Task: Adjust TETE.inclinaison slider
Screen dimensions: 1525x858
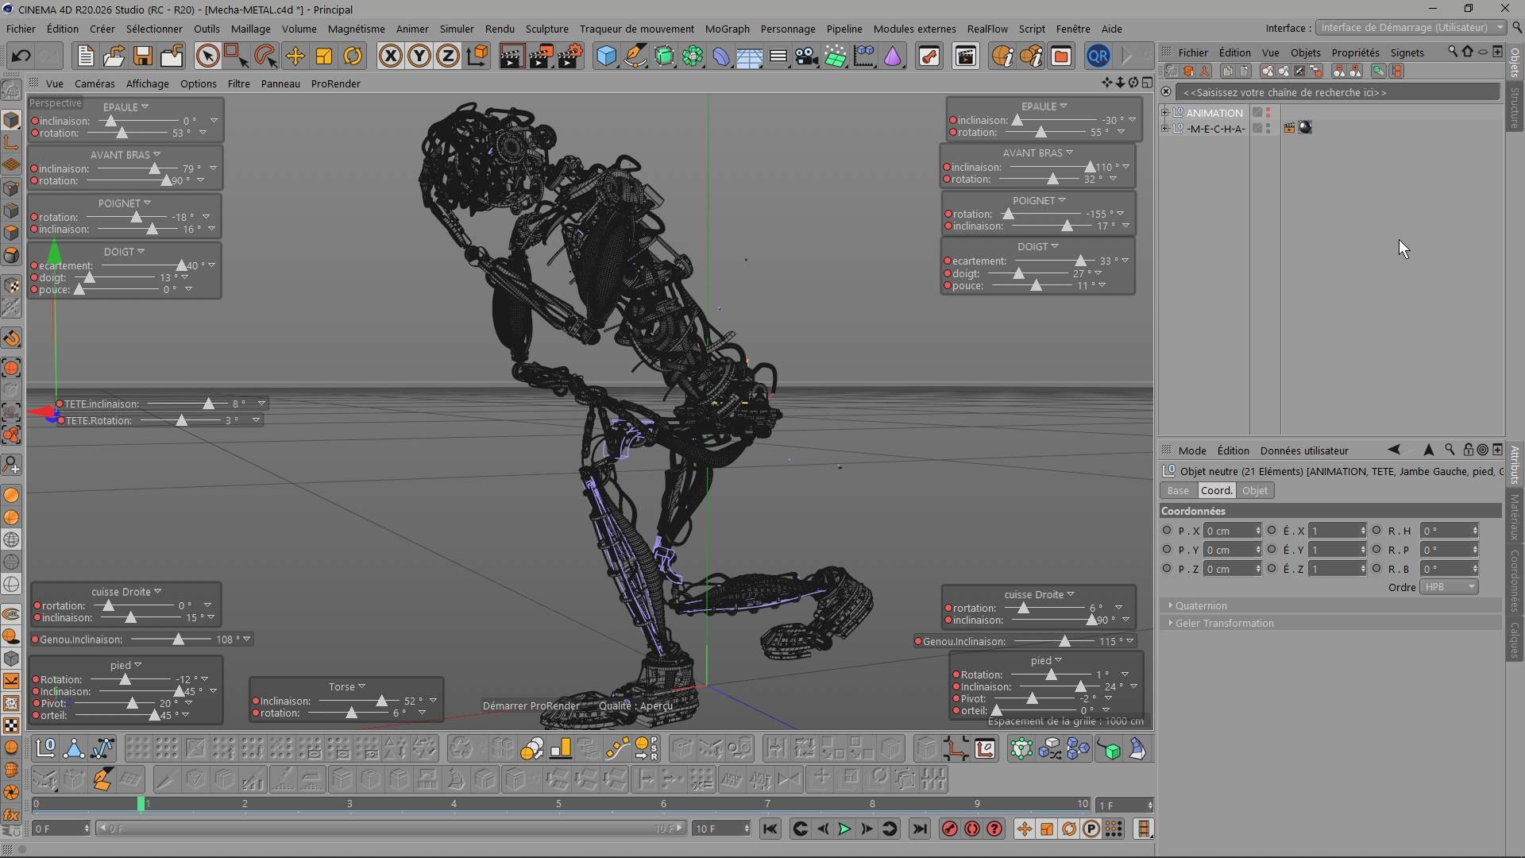Action: click(208, 404)
